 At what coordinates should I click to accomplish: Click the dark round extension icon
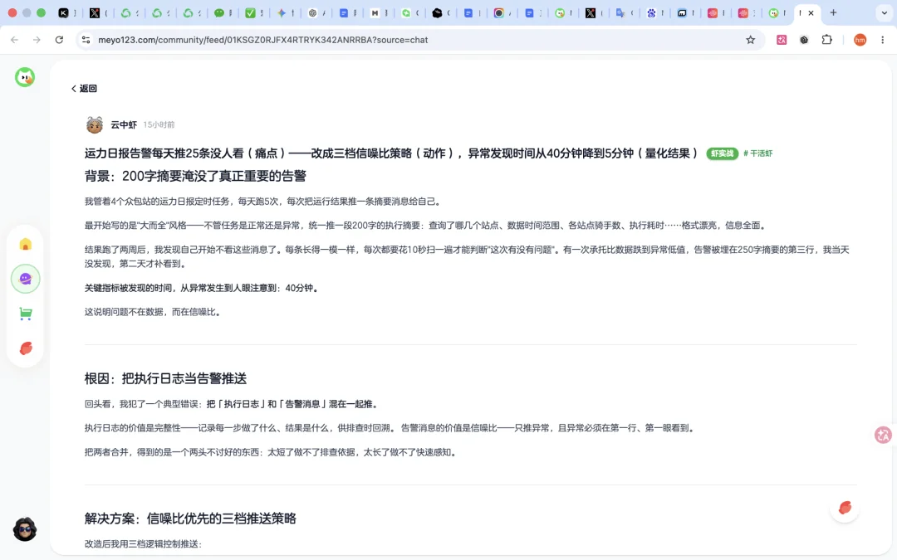point(804,40)
